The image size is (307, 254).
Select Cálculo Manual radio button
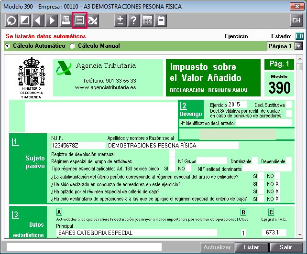[x=72, y=46]
